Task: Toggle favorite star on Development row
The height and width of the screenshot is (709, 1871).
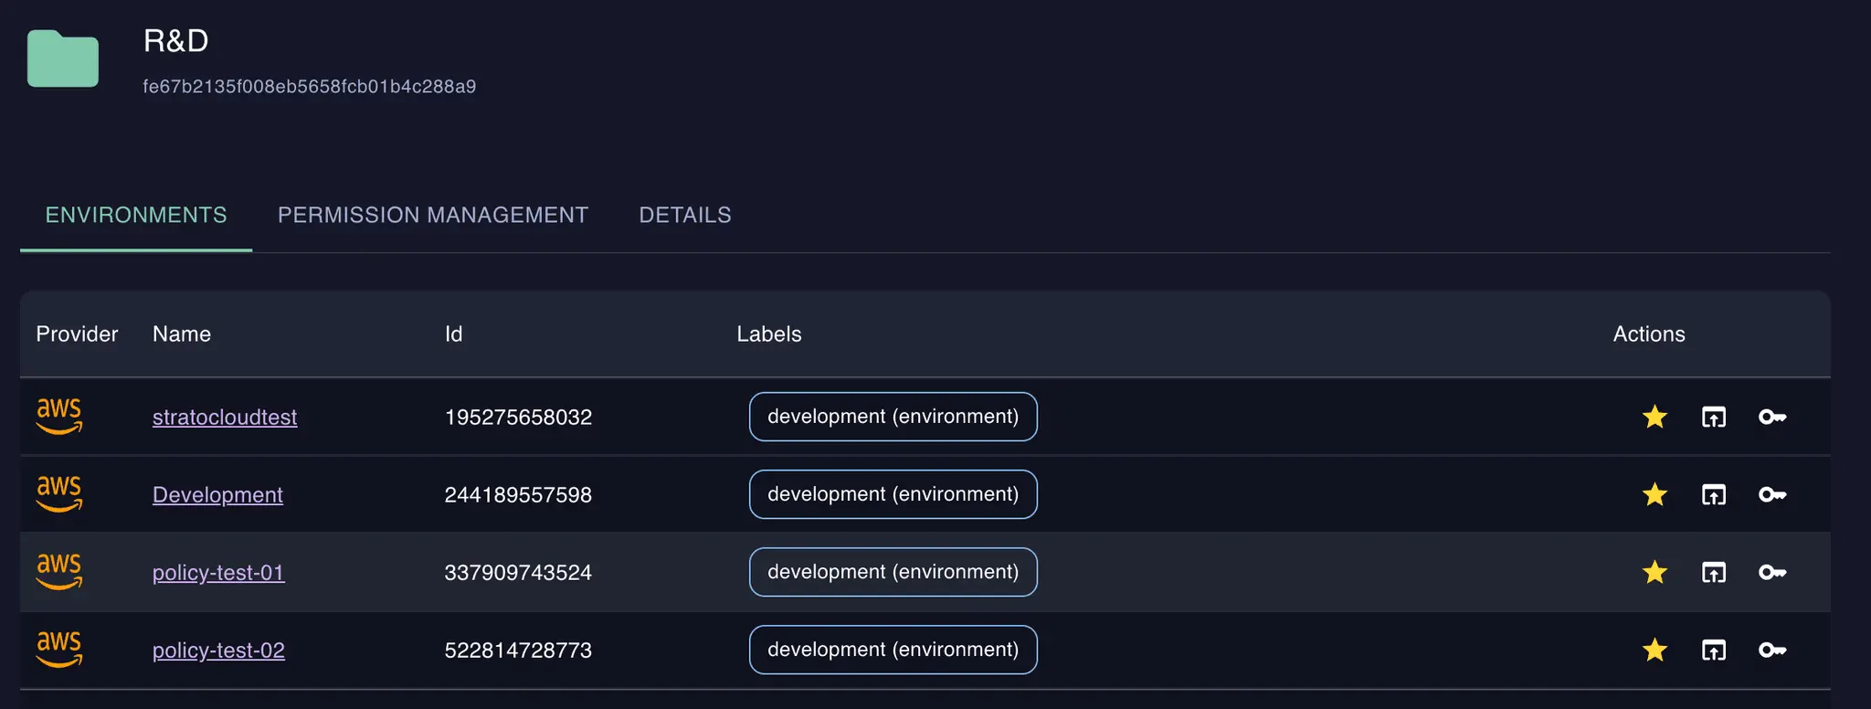Action: click(1654, 494)
